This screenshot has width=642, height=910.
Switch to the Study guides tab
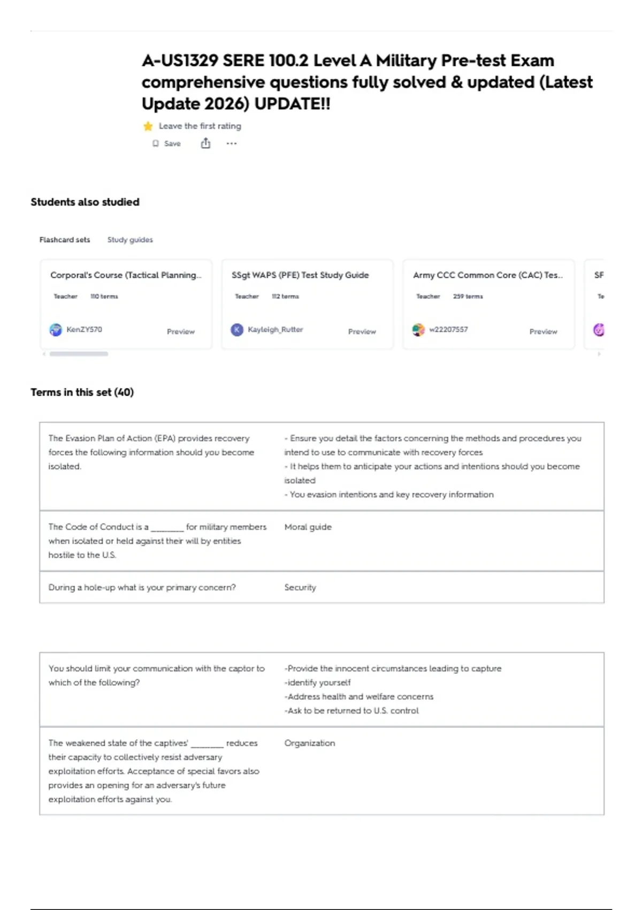point(130,240)
